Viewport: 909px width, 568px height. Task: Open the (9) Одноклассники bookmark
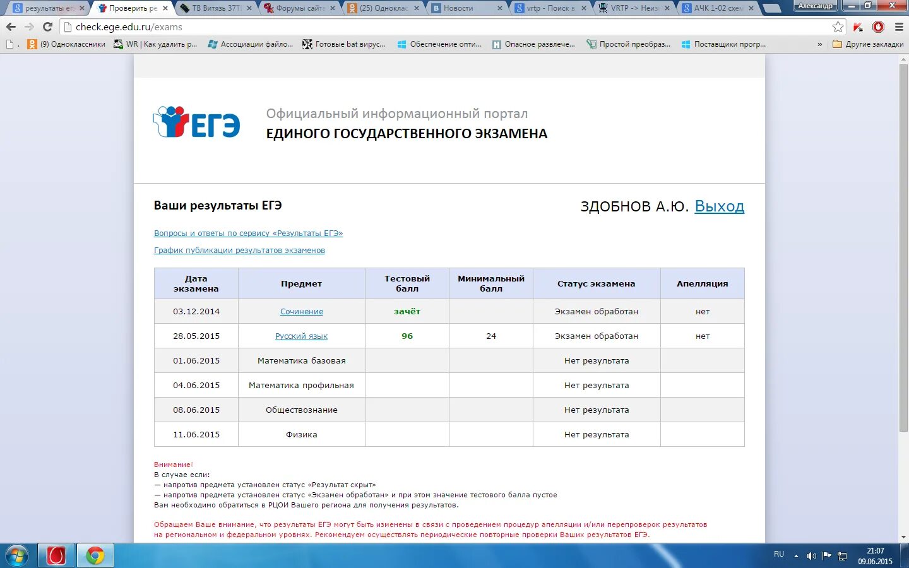(x=66, y=44)
